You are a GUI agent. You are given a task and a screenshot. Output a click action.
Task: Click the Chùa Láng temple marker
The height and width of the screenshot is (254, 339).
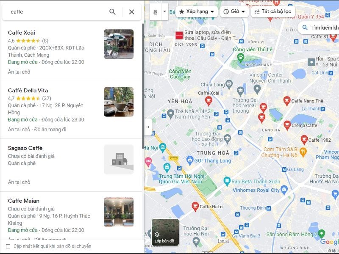[229, 84]
